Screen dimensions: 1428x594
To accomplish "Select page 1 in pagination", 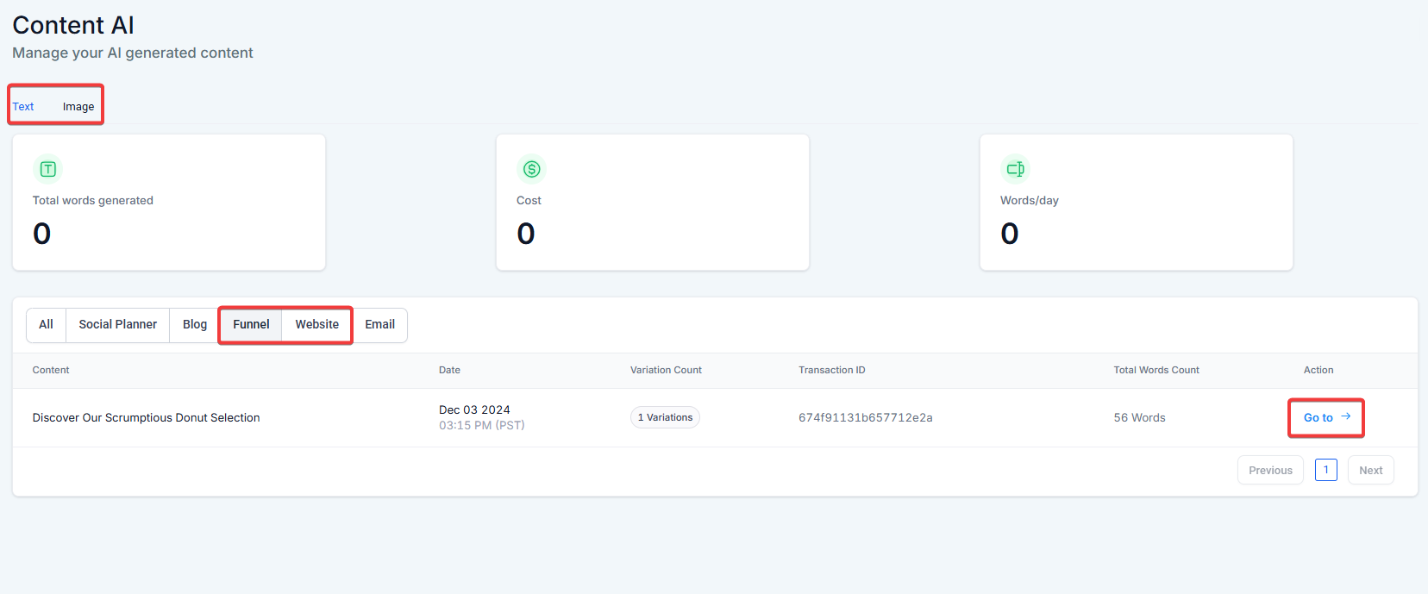I will (1325, 470).
